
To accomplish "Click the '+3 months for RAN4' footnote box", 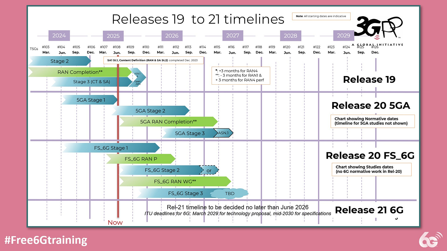I will (241, 75).
